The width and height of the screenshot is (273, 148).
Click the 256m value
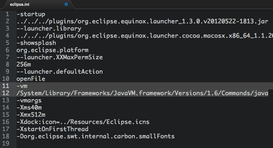coord(24,65)
